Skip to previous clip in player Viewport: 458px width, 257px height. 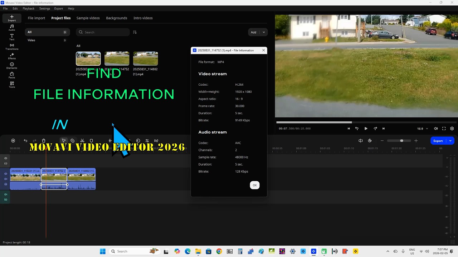[x=349, y=128]
